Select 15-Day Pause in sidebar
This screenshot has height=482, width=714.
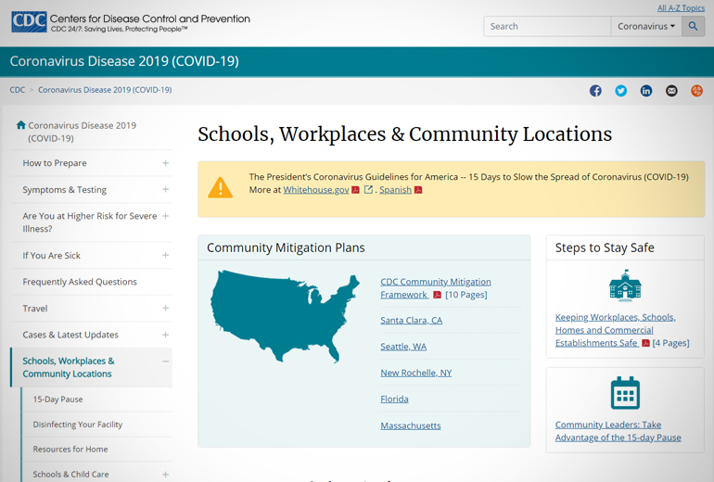[57, 400]
